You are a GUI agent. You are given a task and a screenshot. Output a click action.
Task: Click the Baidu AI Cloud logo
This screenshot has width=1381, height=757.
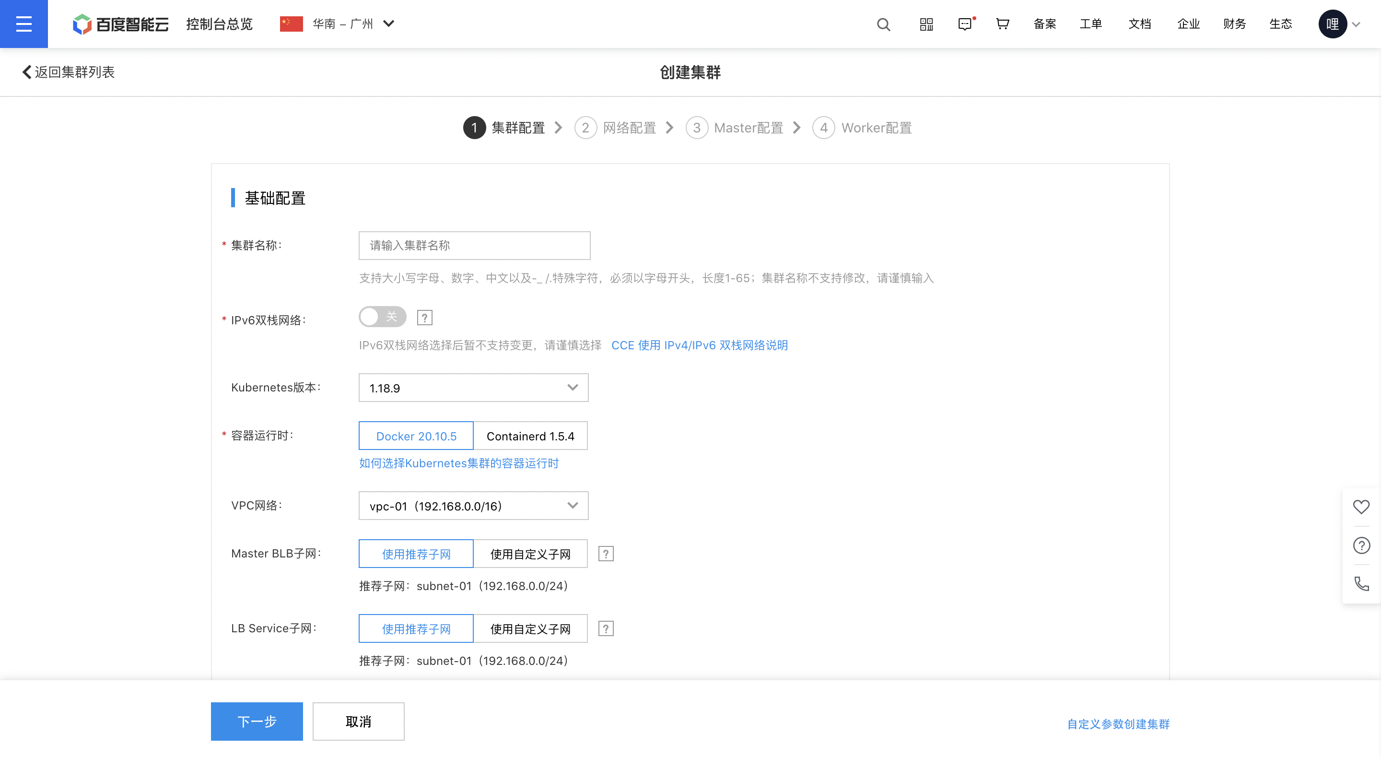[x=121, y=24]
